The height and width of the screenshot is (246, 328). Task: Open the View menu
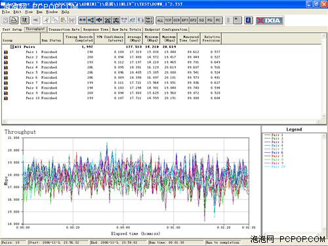(x=29, y=12)
